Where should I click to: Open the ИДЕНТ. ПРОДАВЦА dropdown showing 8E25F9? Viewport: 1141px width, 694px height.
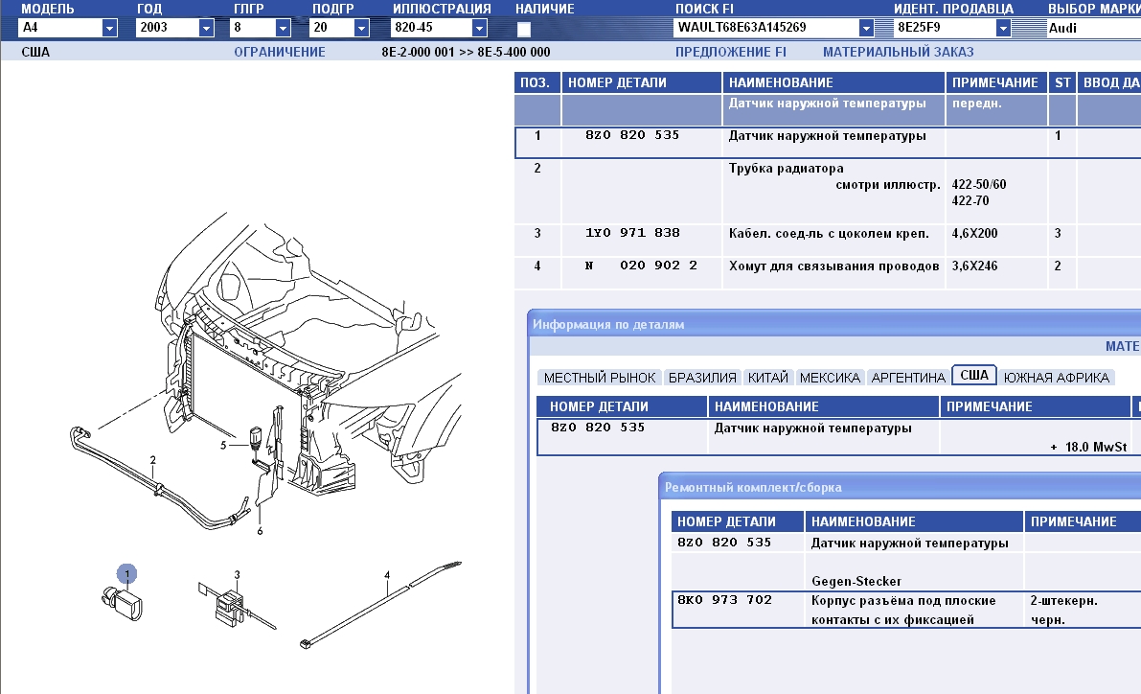(x=1003, y=28)
